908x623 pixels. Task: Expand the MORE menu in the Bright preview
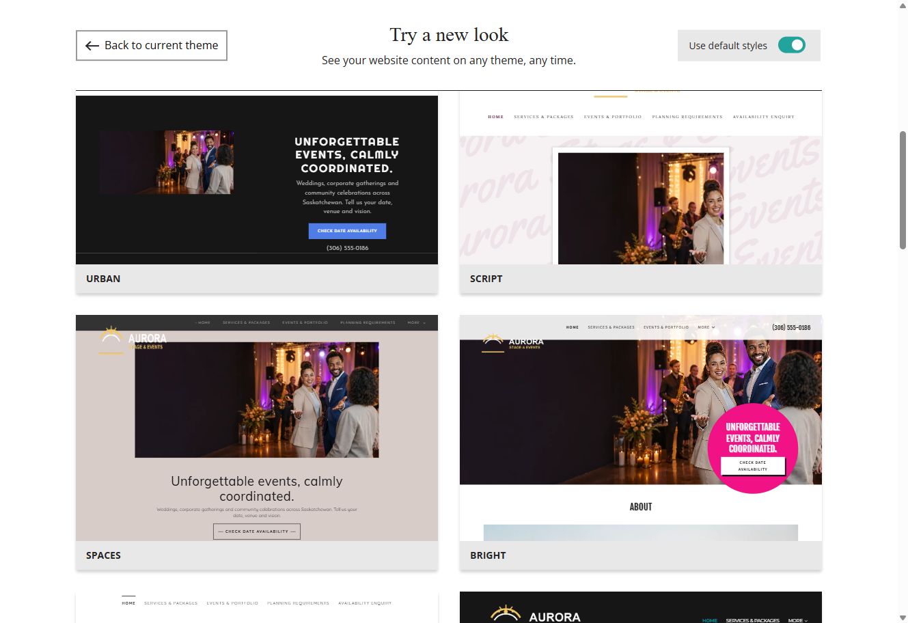click(x=706, y=327)
